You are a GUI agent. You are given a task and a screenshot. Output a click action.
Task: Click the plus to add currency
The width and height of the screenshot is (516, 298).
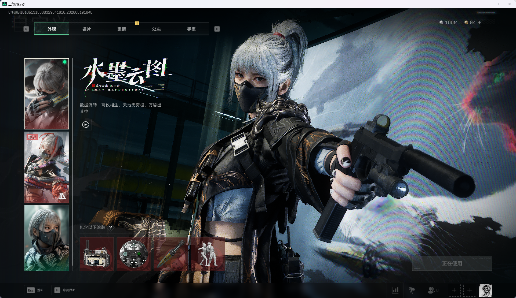(x=480, y=23)
